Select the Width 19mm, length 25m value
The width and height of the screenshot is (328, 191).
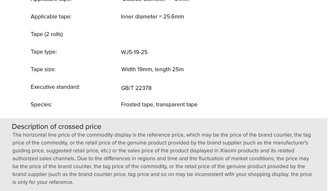(x=152, y=69)
